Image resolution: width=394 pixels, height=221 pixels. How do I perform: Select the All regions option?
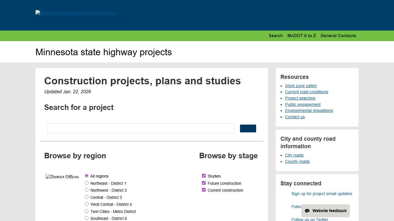click(87, 176)
